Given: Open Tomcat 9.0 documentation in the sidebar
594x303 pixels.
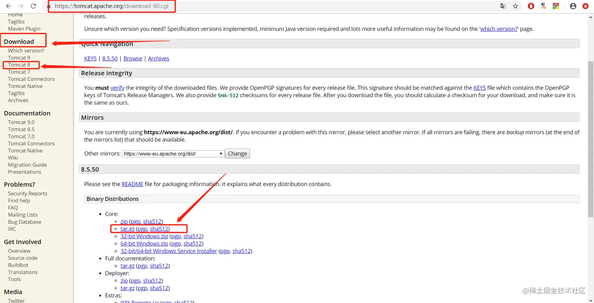Looking at the screenshot, I should click(21, 122).
